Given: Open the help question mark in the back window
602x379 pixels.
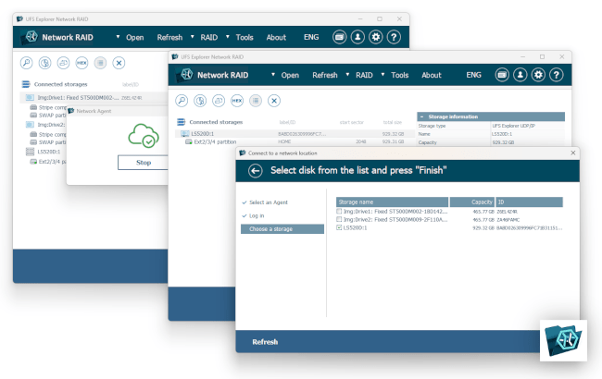Looking at the screenshot, I should tap(394, 37).
